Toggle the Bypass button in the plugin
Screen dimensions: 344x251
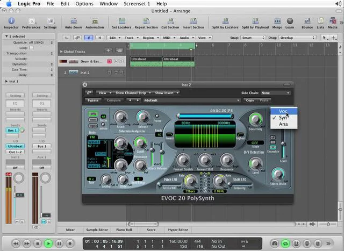click(93, 101)
